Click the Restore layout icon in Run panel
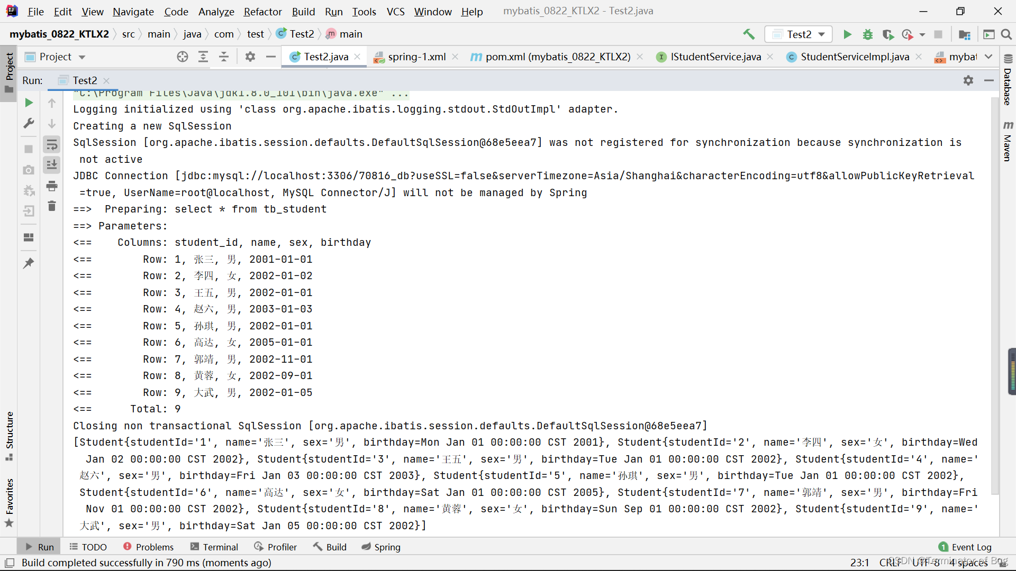 29,237
